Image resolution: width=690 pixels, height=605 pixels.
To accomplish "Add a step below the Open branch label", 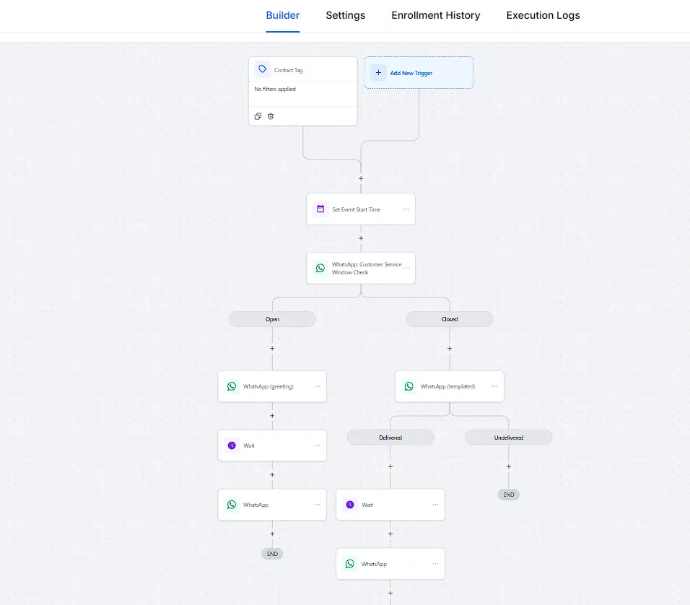I will [x=272, y=348].
